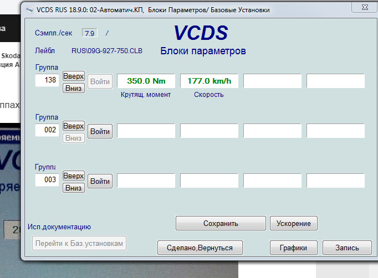Increase group 003 with Вверх button
The image size is (378, 278).
click(74, 176)
